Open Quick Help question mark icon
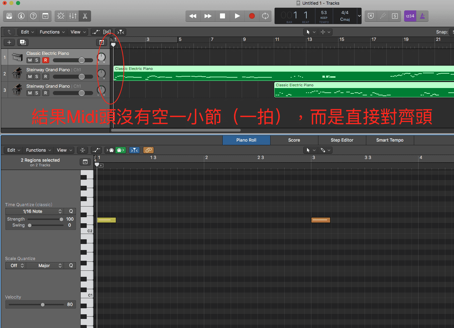Viewport: 454px width, 328px height. [x=33, y=16]
